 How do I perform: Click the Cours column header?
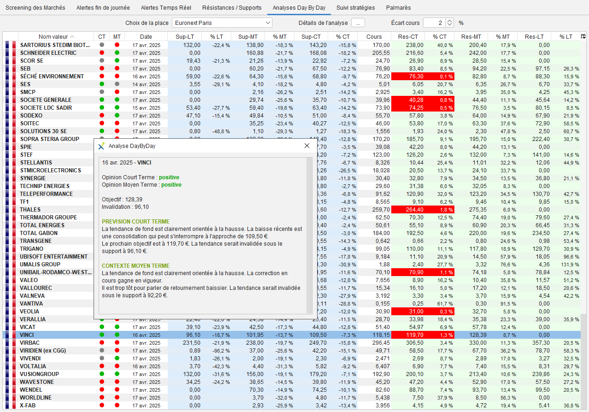374,37
